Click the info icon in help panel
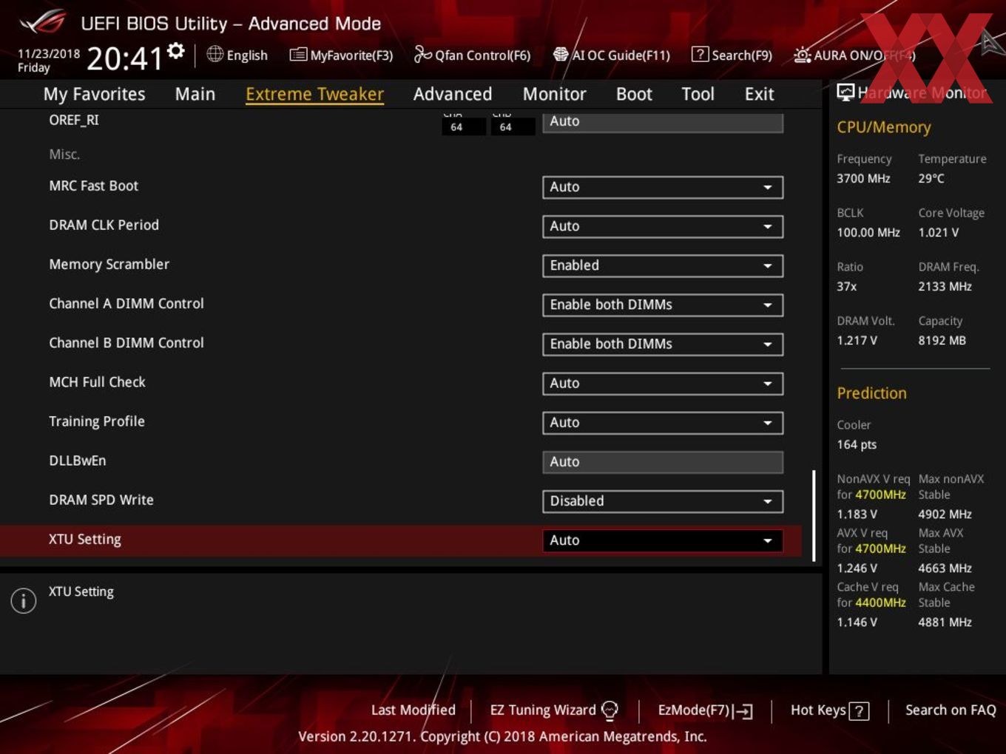 pos(24,600)
